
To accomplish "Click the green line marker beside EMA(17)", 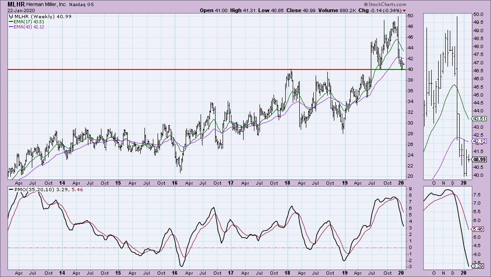I will point(11,22).
